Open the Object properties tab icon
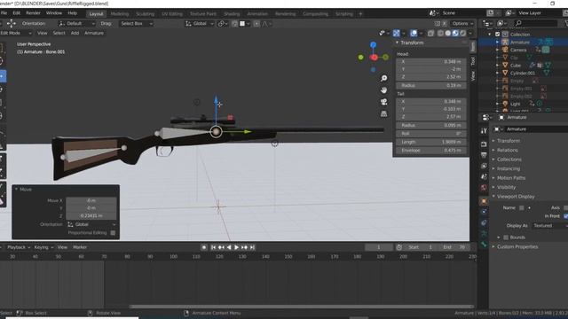 (484, 201)
